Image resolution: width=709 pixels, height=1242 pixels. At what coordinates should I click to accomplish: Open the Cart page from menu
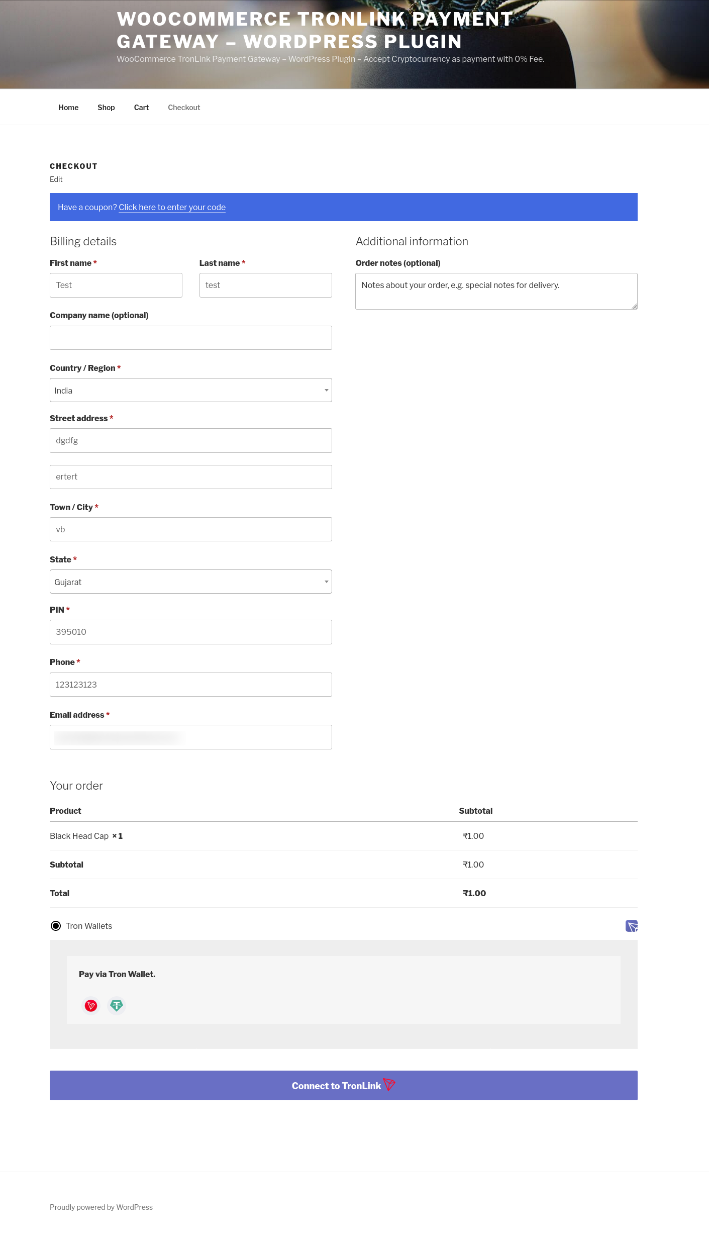141,108
